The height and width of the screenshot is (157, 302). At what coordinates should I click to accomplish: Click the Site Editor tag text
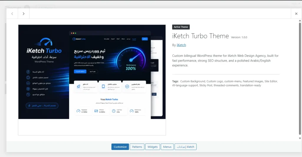tap(271, 81)
